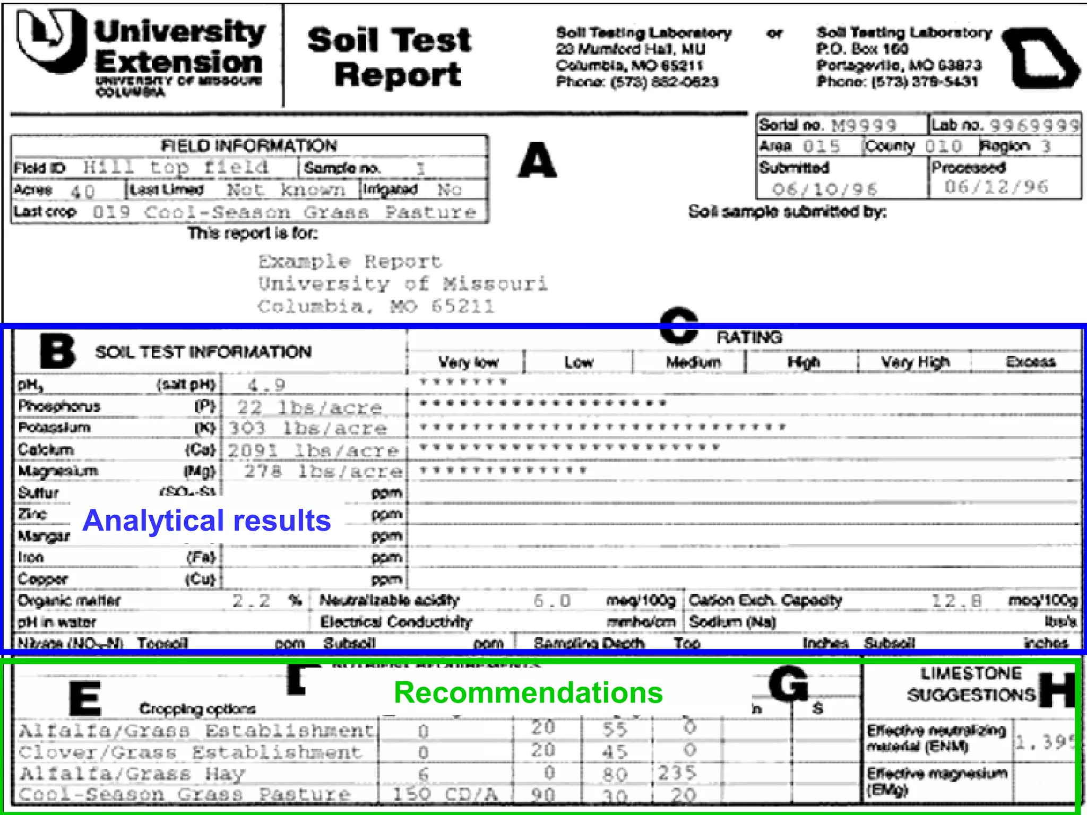Click the Columbia lab phone number
Image resolution: width=1087 pixels, height=815 pixels.
(637, 82)
